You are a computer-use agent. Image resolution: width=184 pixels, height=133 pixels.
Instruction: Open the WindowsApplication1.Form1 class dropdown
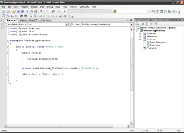(x=67, y=24)
